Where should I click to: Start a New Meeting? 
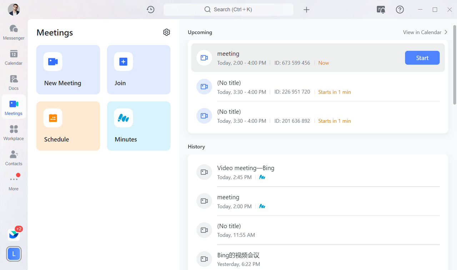[68, 70]
